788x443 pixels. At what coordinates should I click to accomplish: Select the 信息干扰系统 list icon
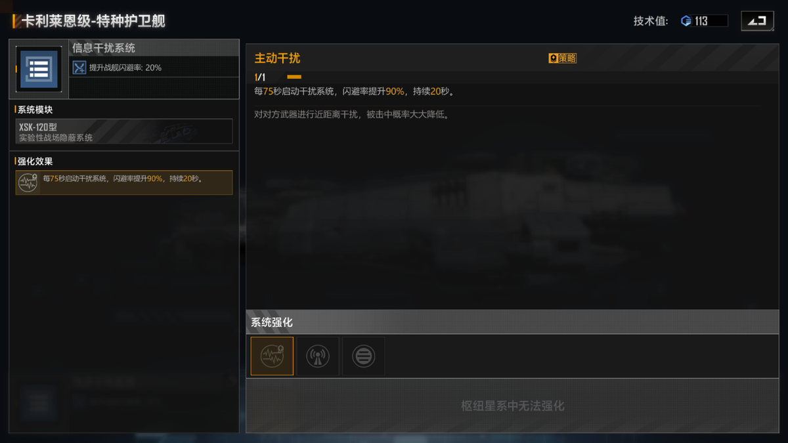tap(39, 68)
